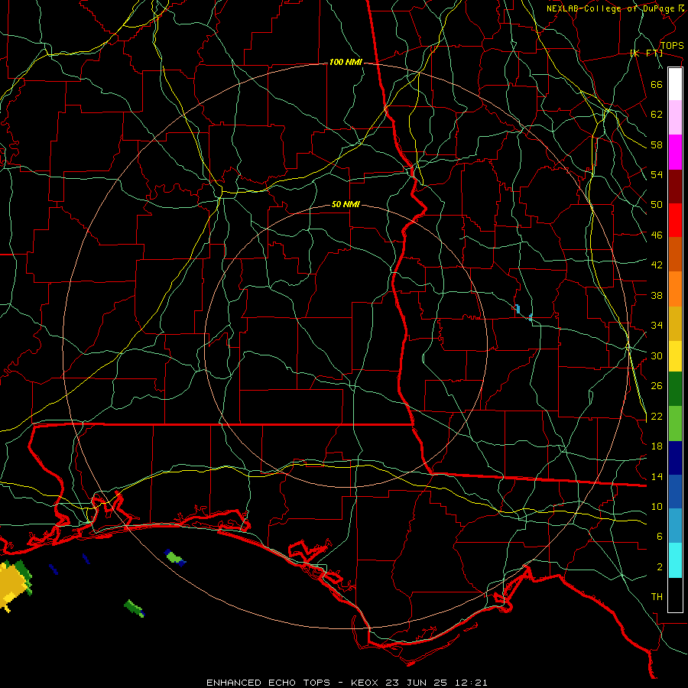The width and height of the screenshot is (688, 688).
Task: Click the "2" scale value
Action: tap(660, 567)
